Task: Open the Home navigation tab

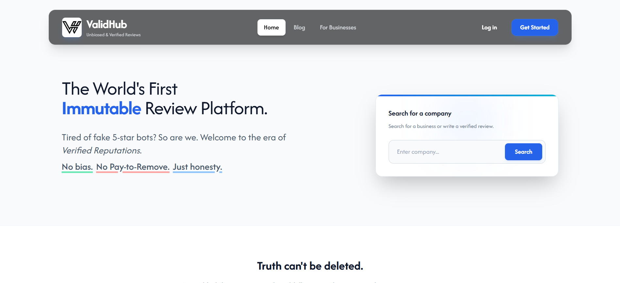Action: tap(271, 27)
